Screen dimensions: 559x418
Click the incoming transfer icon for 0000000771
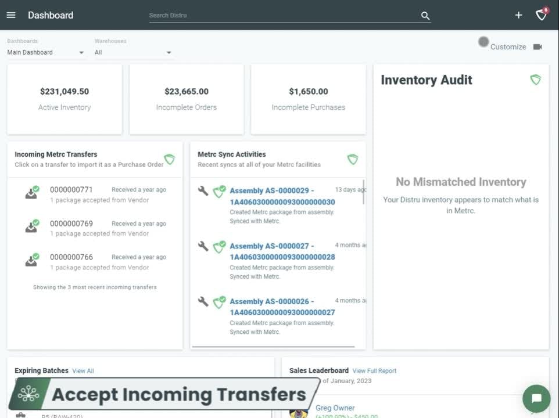coord(31,193)
